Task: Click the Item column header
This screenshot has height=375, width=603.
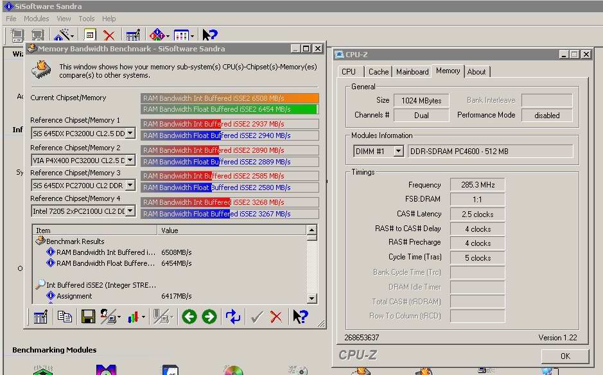Action: 95,231
